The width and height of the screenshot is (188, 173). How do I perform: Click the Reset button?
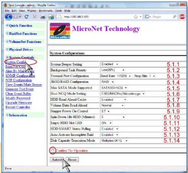72,160
